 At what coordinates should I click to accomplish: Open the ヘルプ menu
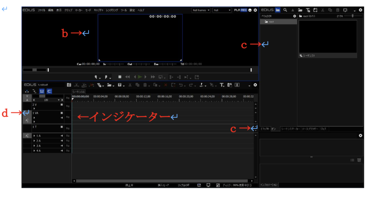point(141,10)
